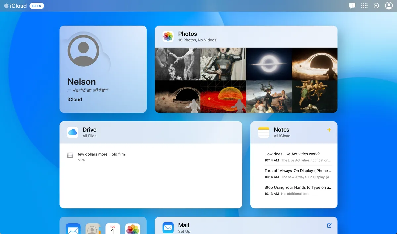The width and height of the screenshot is (397, 234).
Task: Launch Photos from the bottom apps tile
Action: click(x=133, y=229)
